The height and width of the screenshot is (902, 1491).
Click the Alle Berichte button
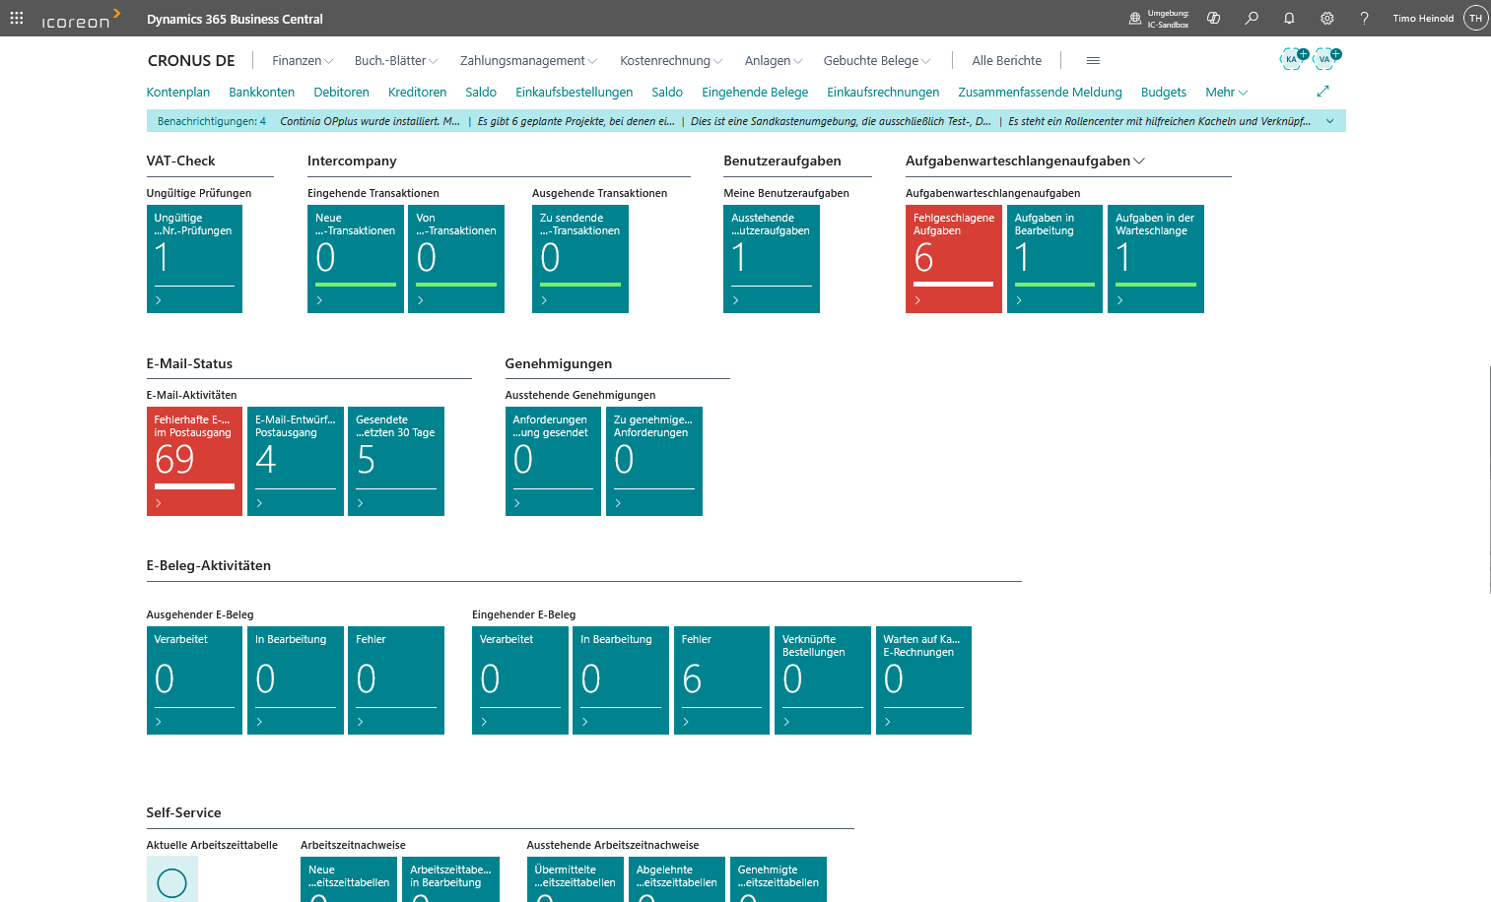click(x=1006, y=61)
